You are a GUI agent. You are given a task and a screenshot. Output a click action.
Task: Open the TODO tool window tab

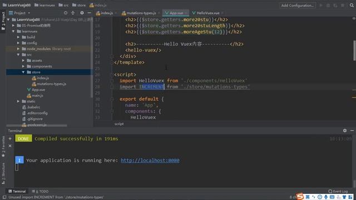pyautogui.click(x=40, y=191)
